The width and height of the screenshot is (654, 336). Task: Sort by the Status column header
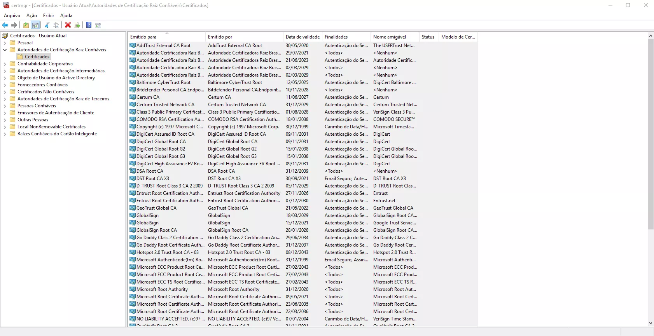(429, 37)
